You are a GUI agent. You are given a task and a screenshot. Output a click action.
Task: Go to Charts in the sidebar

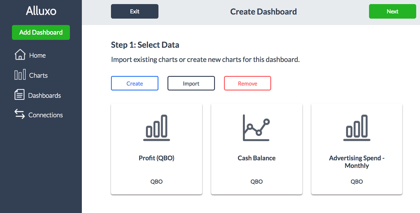pyautogui.click(x=38, y=76)
